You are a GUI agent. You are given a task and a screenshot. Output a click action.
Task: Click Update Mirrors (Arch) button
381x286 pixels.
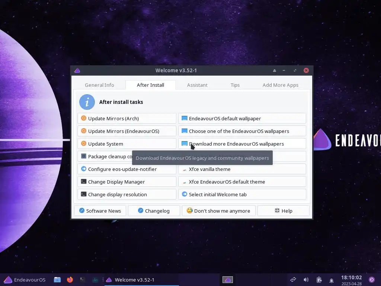pyautogui.click(x=127, y=118)
